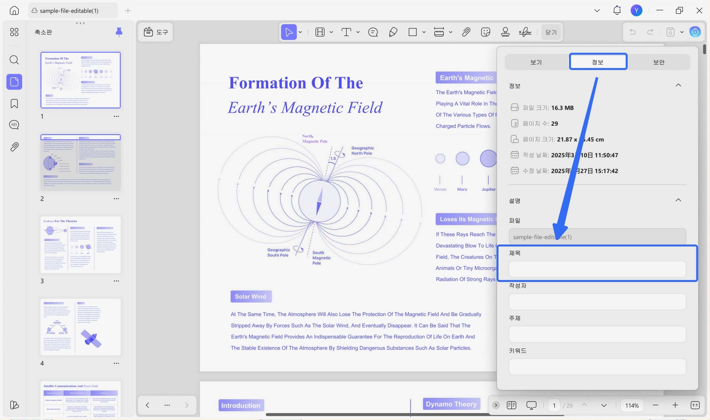Screen dimensions: 710x420
Task: Pin the thumbnail panel
Action: point(119,32)
